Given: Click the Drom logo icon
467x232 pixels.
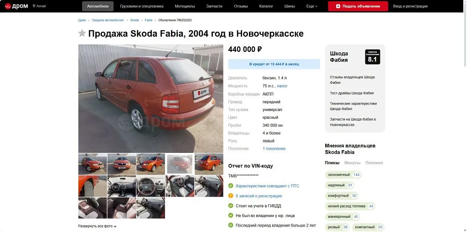Looking at the screenshot, I should coord(8,6).
